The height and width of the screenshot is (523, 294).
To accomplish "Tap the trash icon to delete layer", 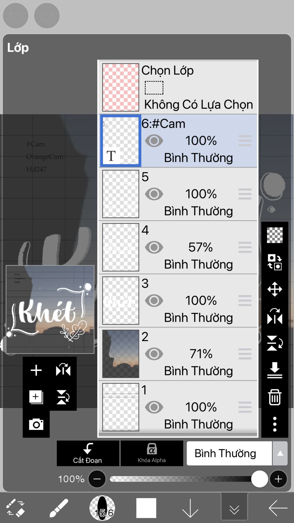I will click(x=274, y=397).
